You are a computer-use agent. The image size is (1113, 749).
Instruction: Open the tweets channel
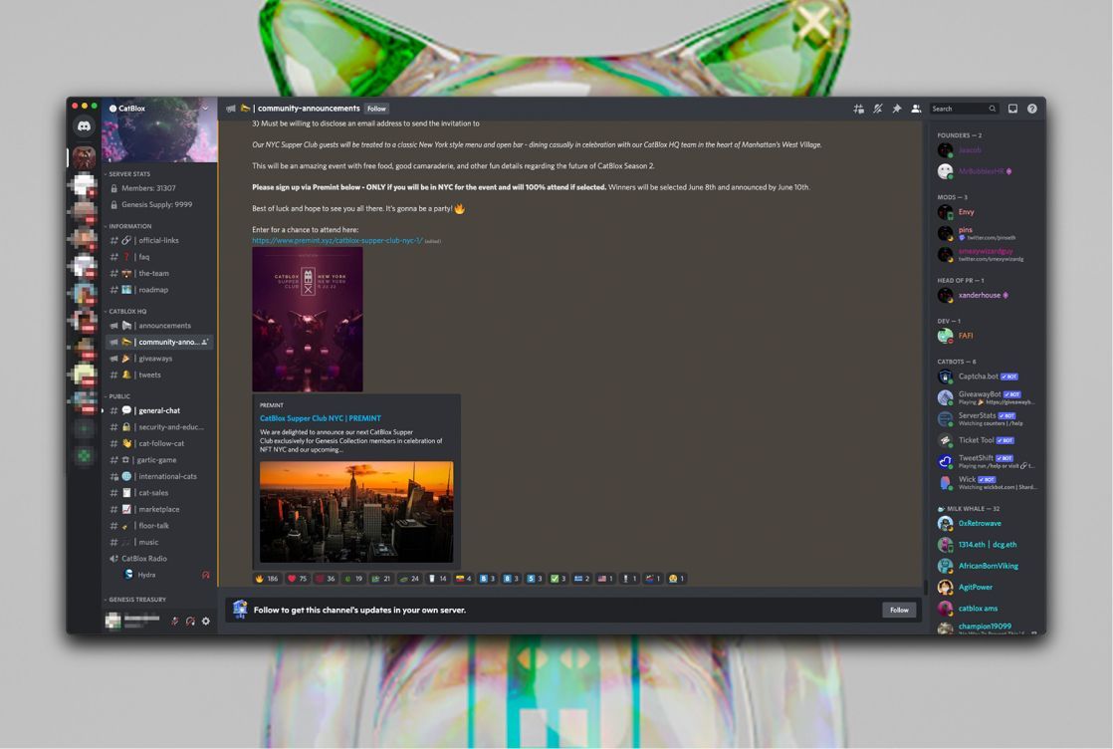pyautogui.click(x=159, y=374)
